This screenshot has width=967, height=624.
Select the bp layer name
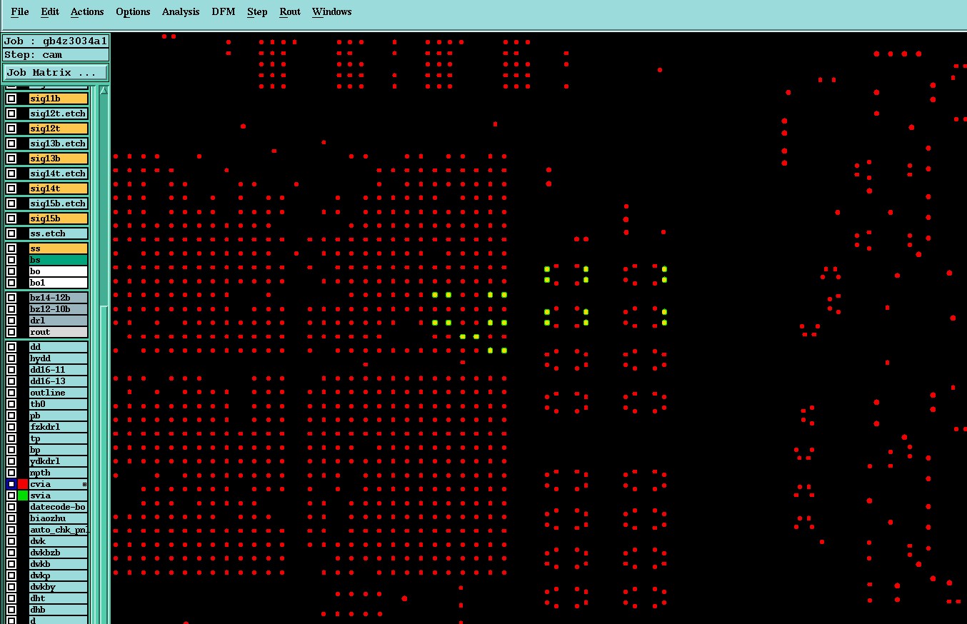(x=59, y=450)
